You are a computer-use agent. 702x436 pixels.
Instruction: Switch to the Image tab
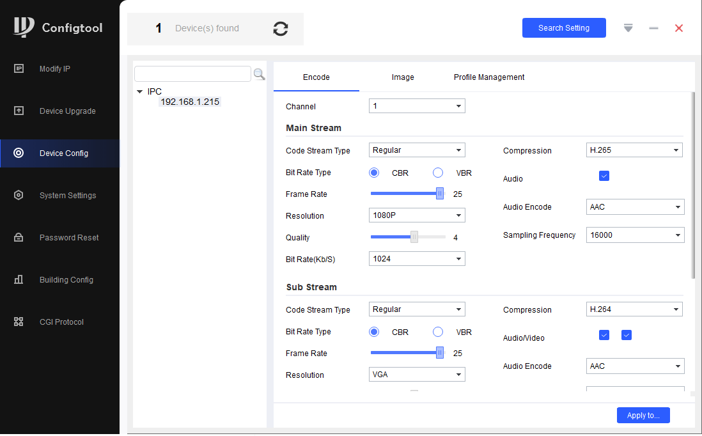coord(403,77)
